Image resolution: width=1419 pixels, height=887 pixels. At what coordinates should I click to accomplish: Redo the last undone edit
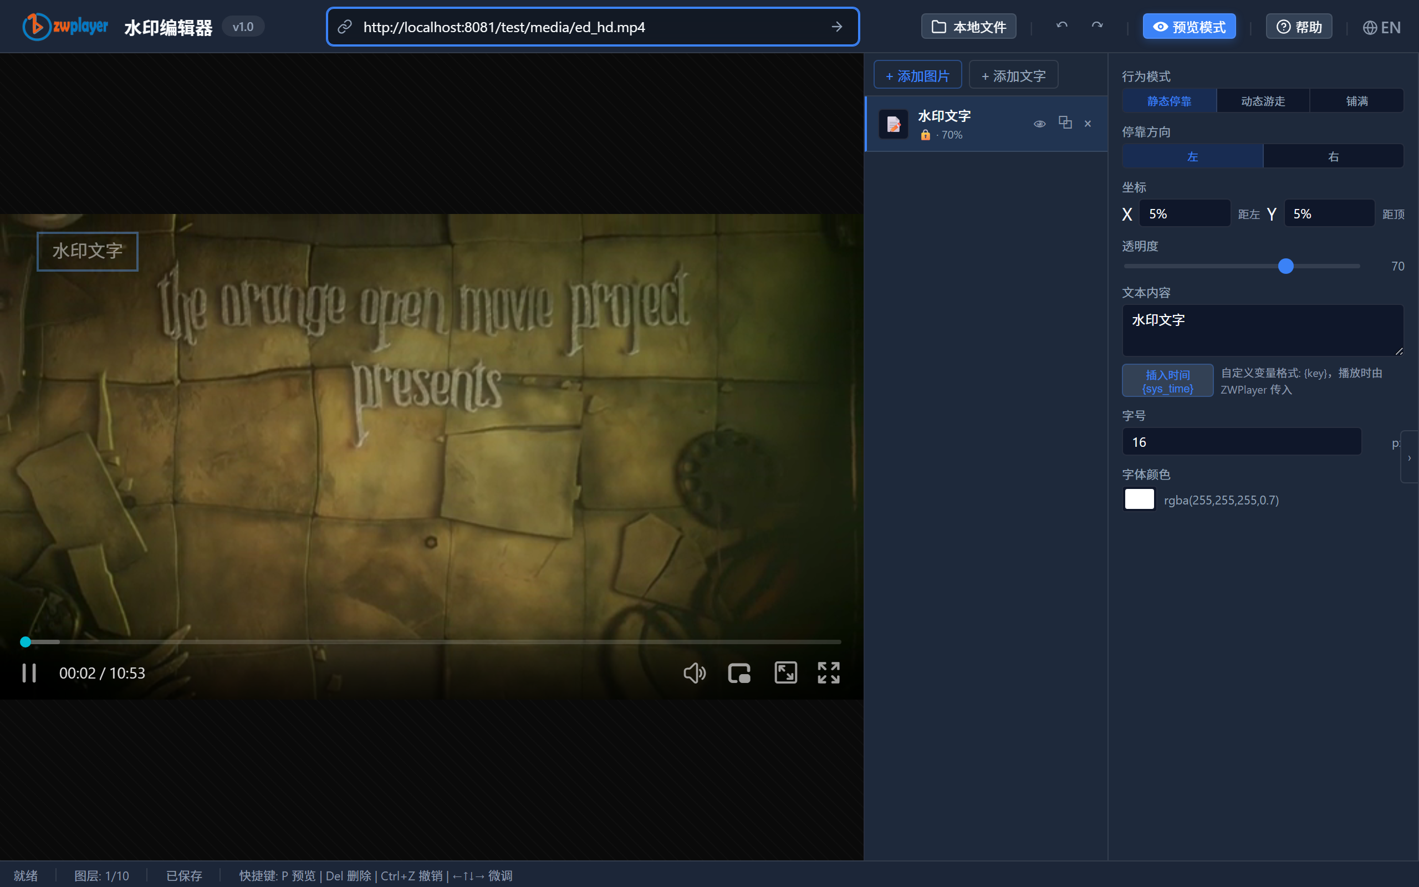coord(1097,27)
